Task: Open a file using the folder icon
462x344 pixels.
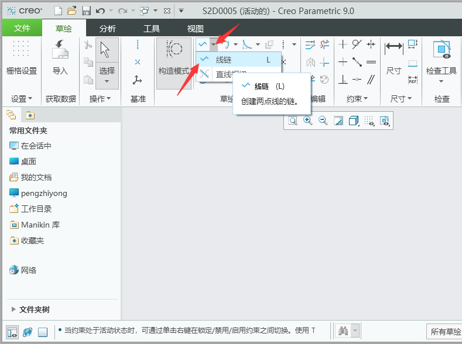Action: [72, 11]
